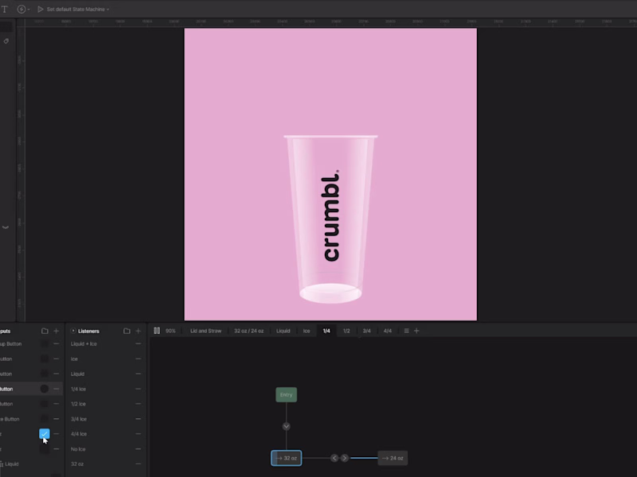Open the Set default State Machine dropdown
637x477 pixels.
[x=76, y=9]
